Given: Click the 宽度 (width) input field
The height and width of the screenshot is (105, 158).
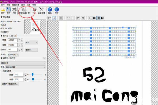Looking at the screenshot, I should [13, 40].
